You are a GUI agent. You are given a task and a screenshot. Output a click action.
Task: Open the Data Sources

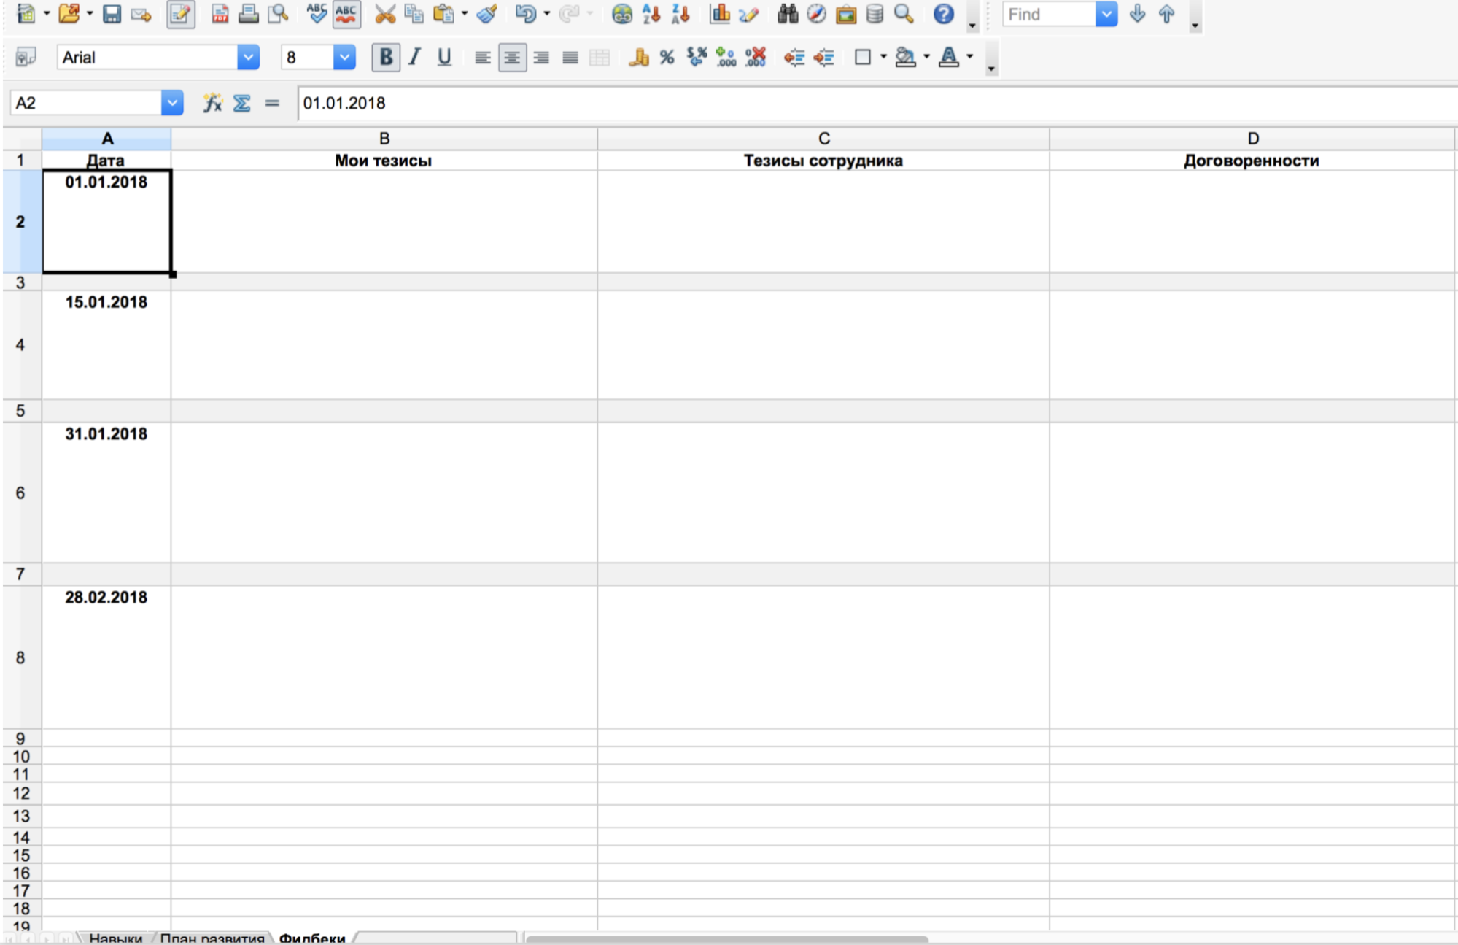point(875,14)
